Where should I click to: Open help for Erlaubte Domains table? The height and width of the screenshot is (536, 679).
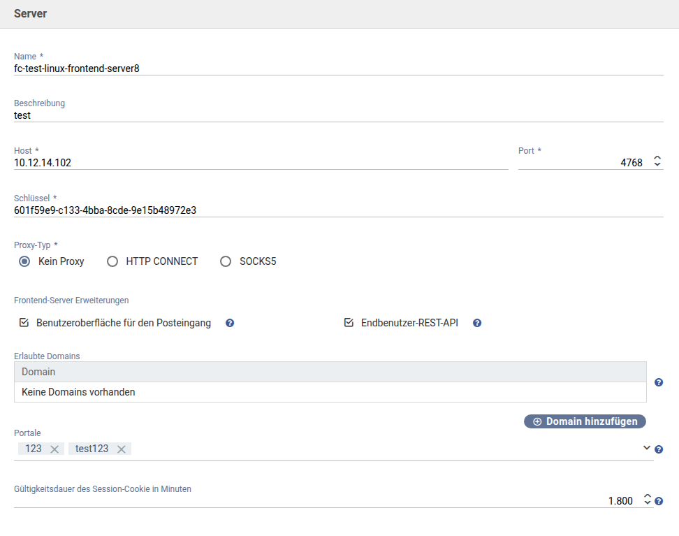659,382
